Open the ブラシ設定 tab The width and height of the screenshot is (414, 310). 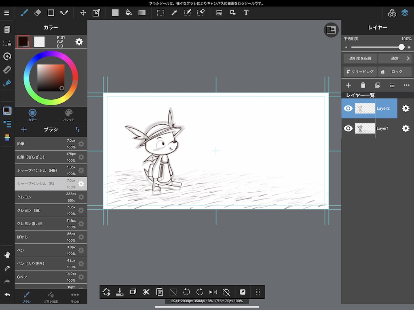click(51, 297)
